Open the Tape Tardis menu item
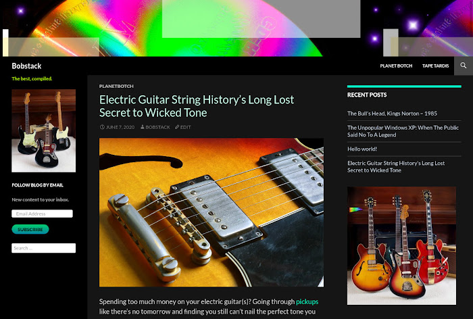 [435, 66]
